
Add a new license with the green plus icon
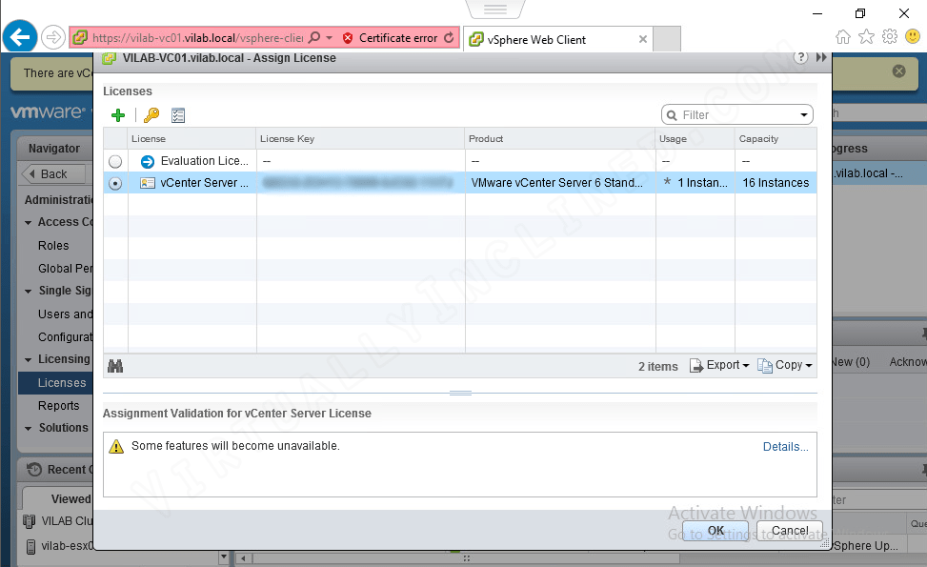pyautogui.click(x=118, y=114)
